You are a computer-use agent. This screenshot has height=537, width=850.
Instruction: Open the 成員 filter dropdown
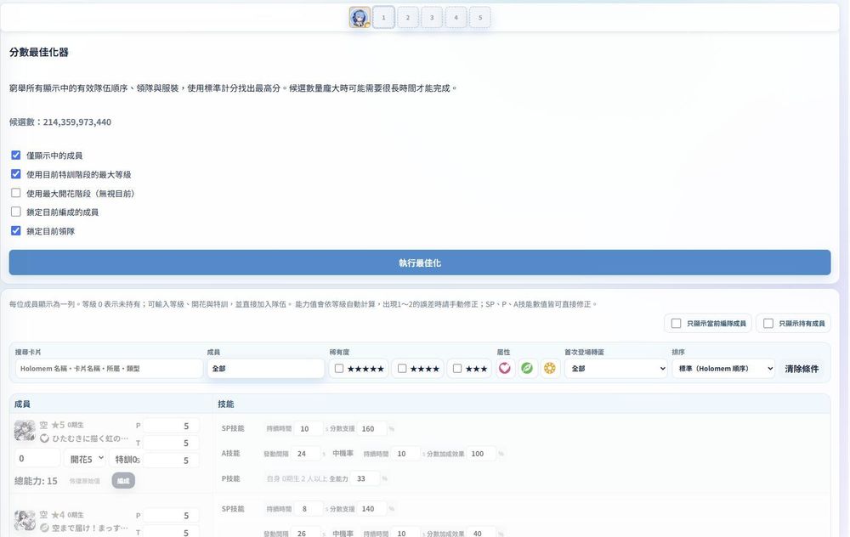[265, 369]
